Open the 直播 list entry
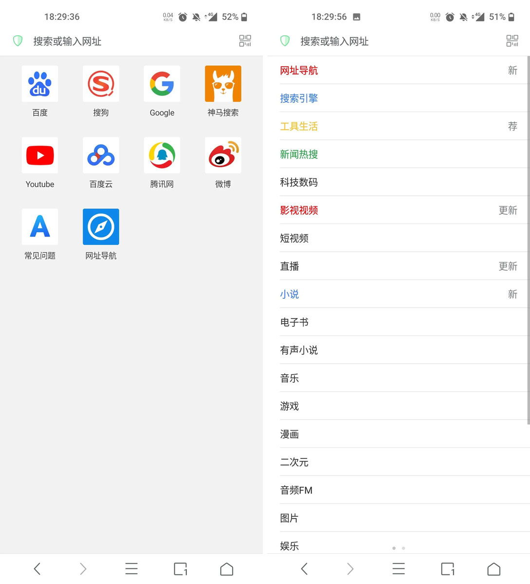The width and height of the screenshot is (530, 584). (x=399, y=266)
